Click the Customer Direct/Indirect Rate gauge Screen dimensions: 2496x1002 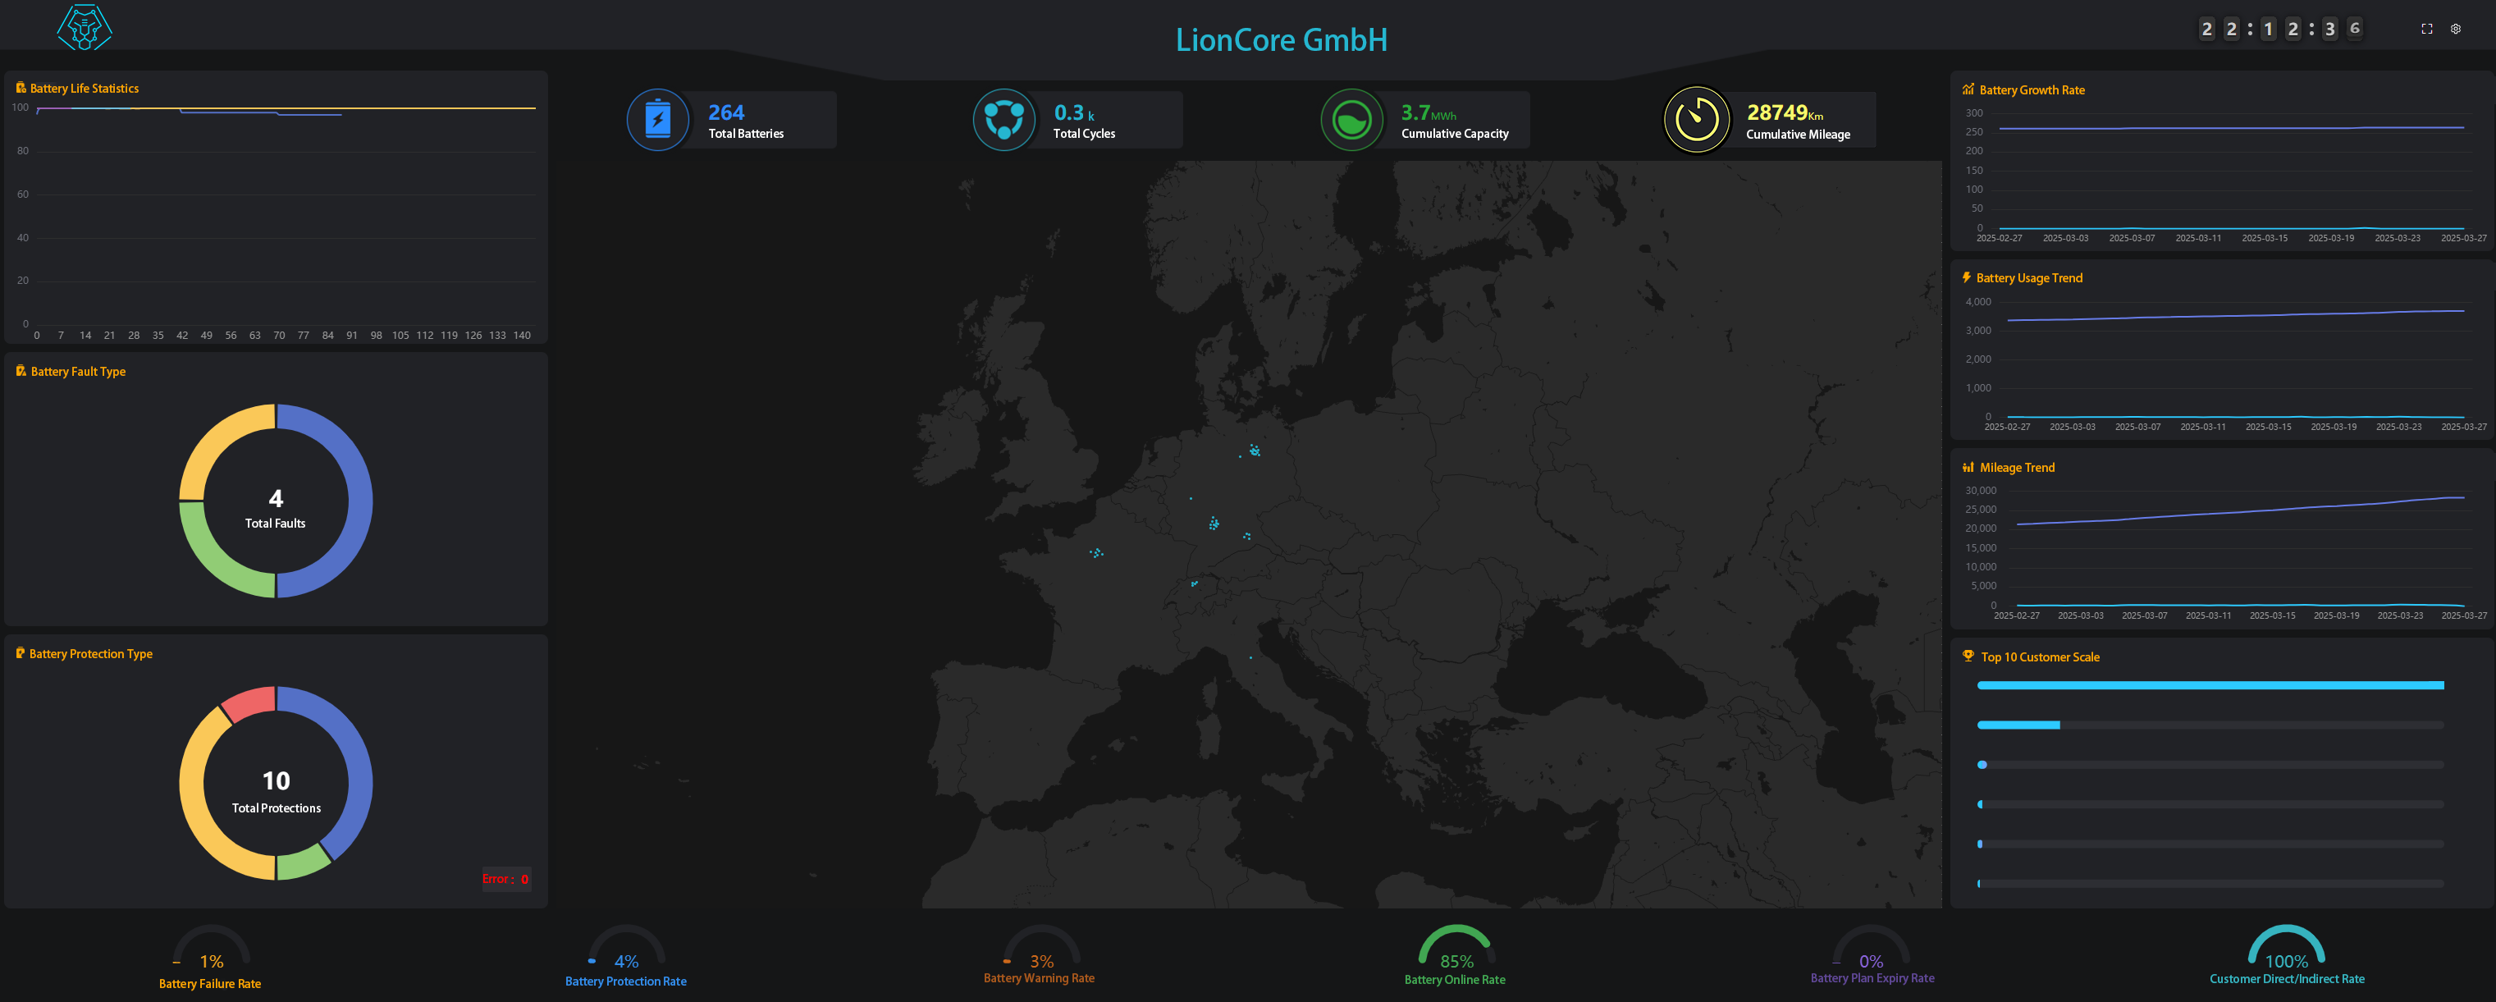[2286, 948]
